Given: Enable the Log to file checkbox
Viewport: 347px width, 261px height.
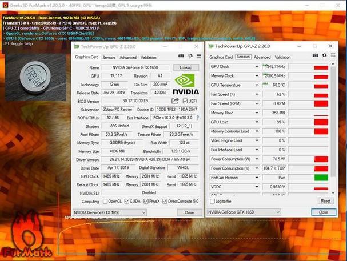Looking at the screenshot, I should pos(212,201).
